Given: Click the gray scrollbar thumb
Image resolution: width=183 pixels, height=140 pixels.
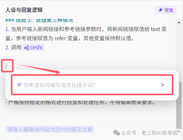Looking at the screenshot, I should 179,105.
